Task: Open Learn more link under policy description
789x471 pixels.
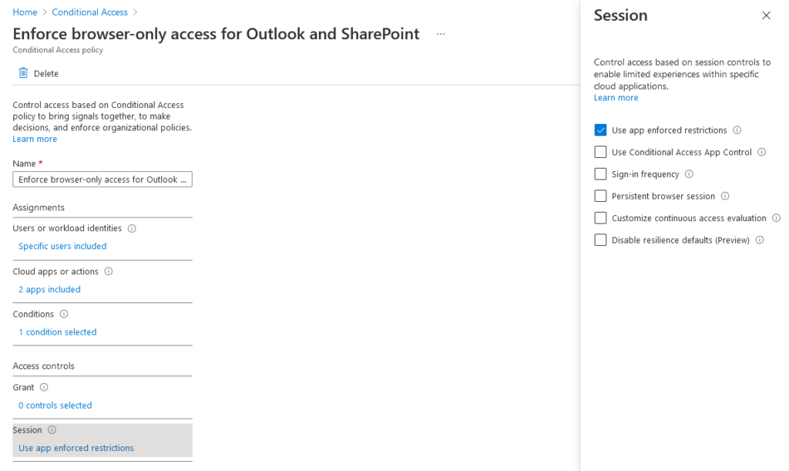Action: (x=35, y=139)
